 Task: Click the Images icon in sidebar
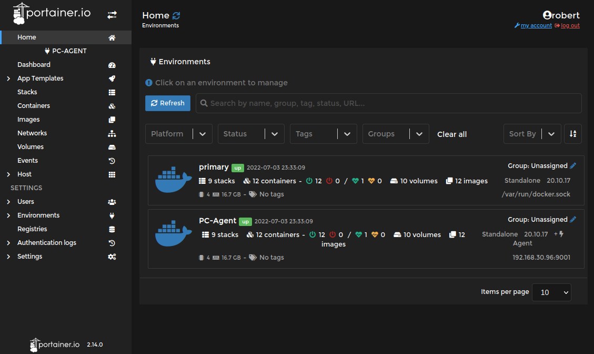[112, 120]
